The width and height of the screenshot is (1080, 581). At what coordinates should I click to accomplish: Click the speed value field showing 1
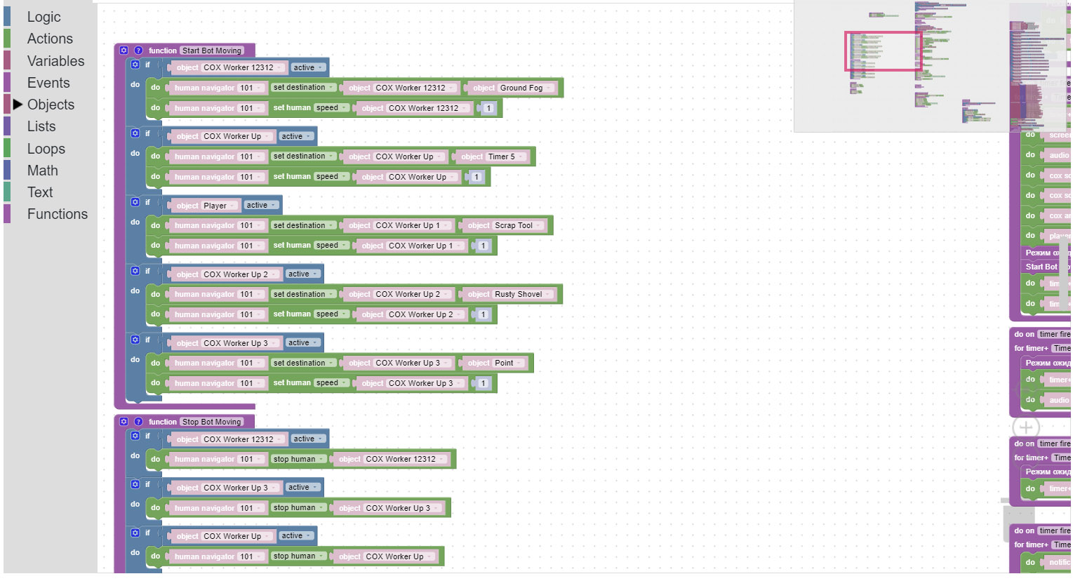(x=487, y=108)
